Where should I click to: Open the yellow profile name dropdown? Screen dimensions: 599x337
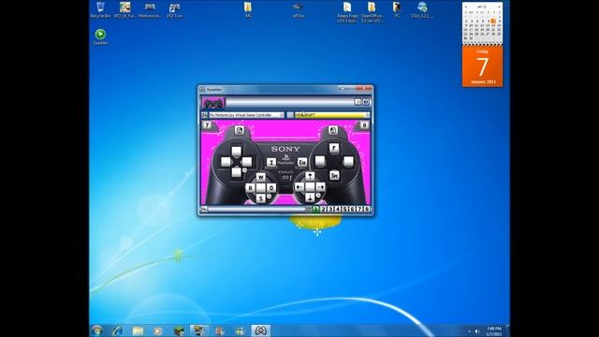(x=332, y=115)
